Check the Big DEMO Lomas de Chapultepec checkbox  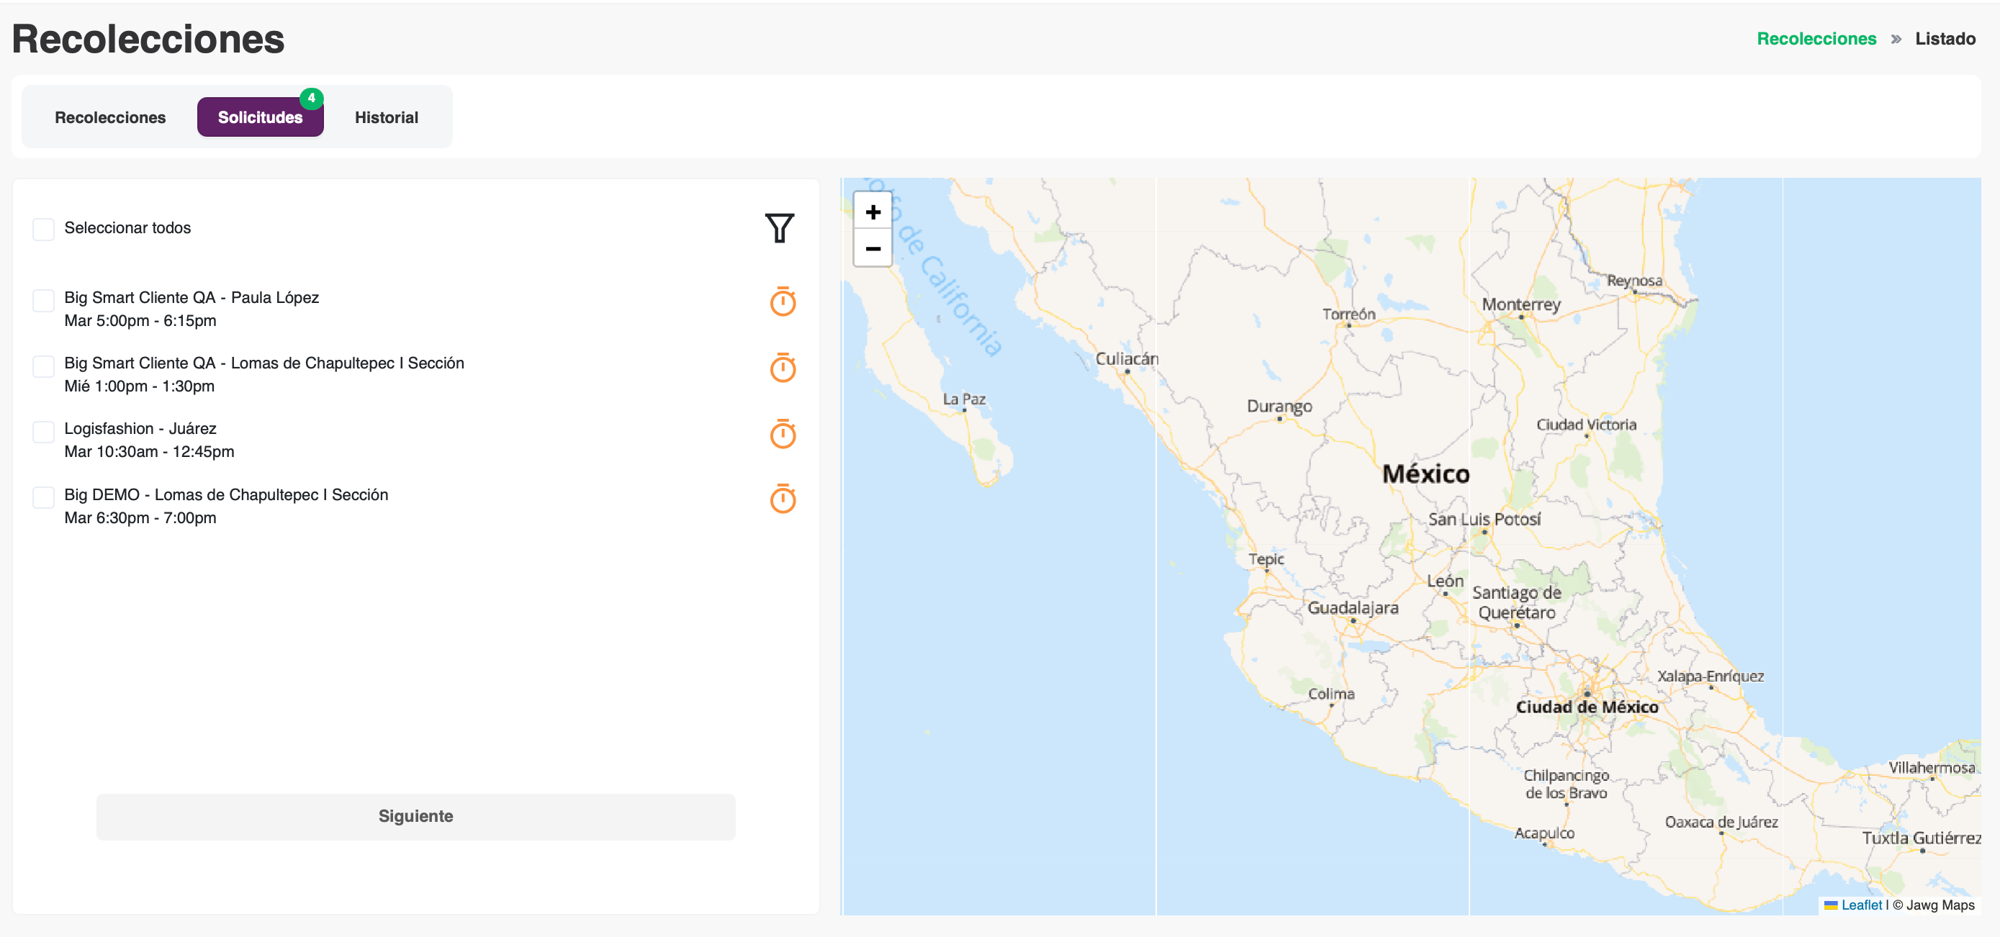point(43,497)
